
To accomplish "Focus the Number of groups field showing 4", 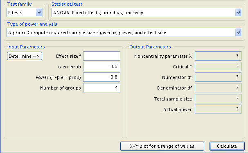I will pos(102,87).
